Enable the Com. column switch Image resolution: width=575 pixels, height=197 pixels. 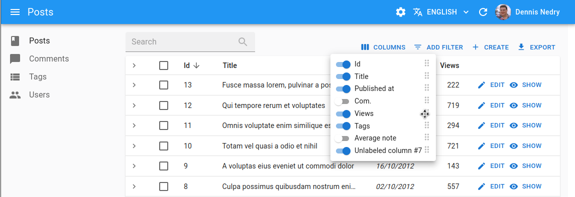[x=342, y=101]
